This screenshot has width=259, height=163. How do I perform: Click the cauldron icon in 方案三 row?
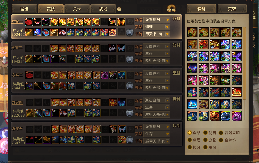130,86
